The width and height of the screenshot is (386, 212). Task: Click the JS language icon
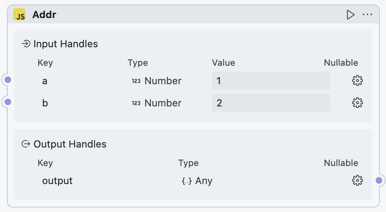pyautogui.click(x=19, y=15)
